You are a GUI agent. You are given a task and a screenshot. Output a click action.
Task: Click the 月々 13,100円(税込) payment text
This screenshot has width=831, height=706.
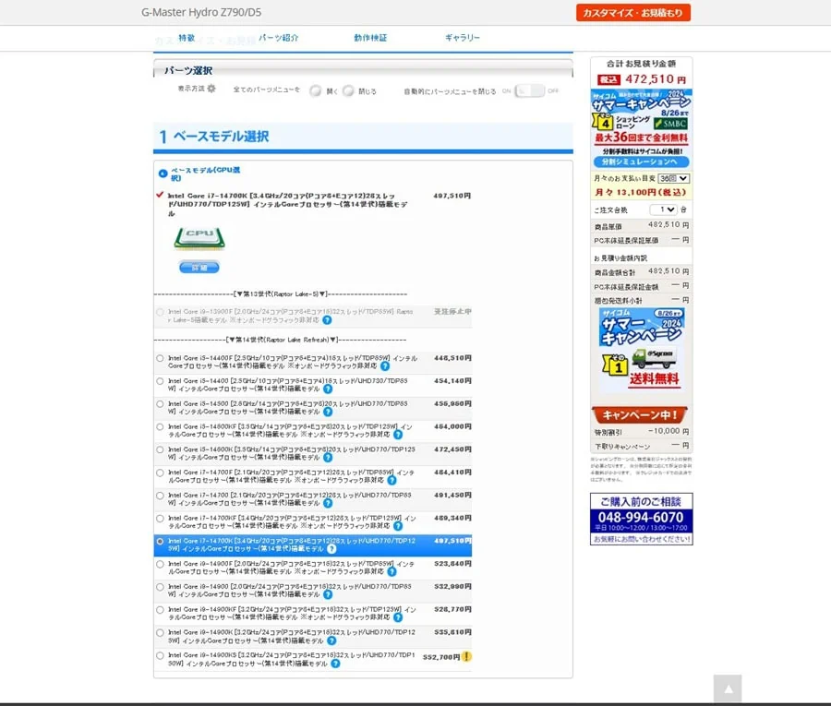point(640,192)
